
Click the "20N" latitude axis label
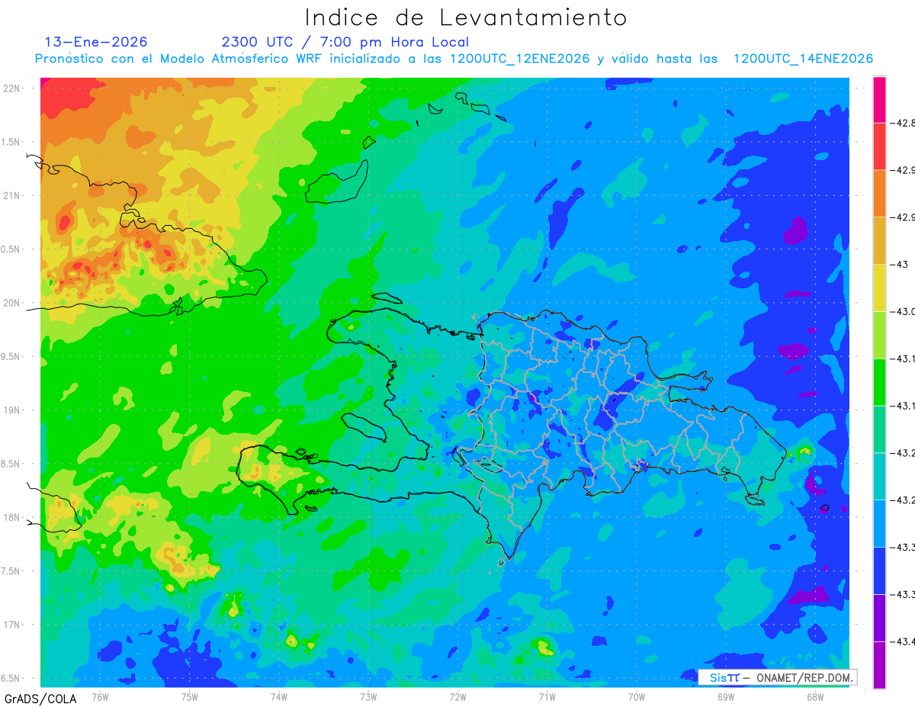pyautogui.click(x=11, y=303)
